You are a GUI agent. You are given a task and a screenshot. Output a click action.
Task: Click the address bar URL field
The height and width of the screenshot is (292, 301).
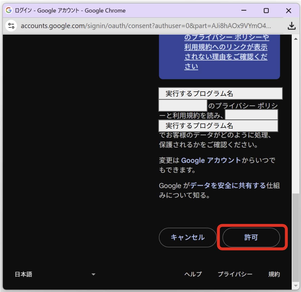click(x=146, y=26)
